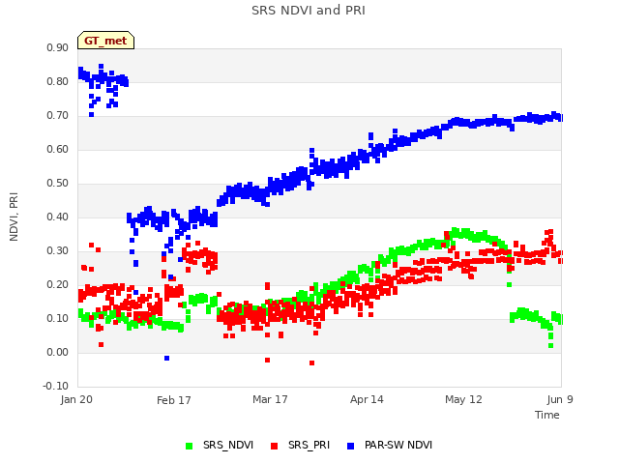The height and width of the screenshot is (464, 619).
Task: Click the red SRS_PRI legend swatch
Action: tap(274, 446)
